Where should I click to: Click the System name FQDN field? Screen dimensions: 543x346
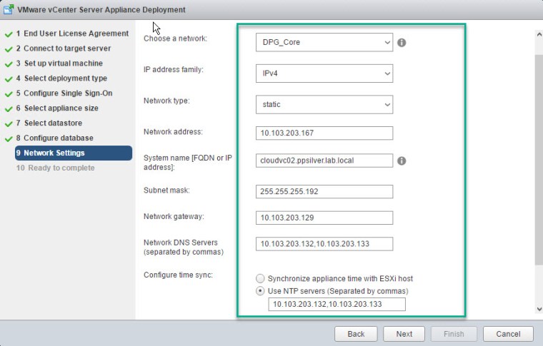point(324,161)
